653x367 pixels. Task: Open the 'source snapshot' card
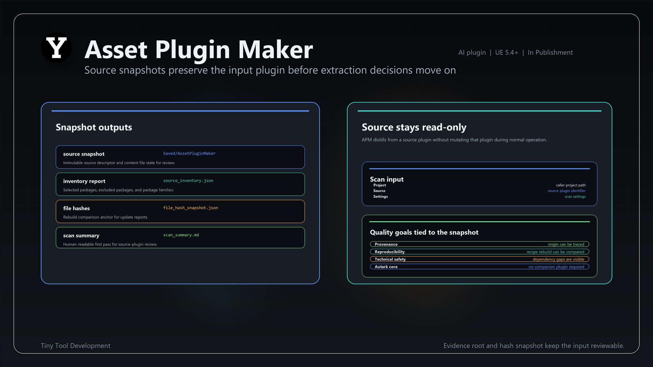click(x=180, y=157)
